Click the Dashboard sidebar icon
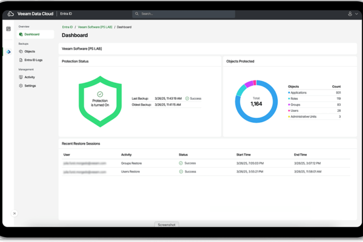 pyautogui.click(x=21, y=34)
